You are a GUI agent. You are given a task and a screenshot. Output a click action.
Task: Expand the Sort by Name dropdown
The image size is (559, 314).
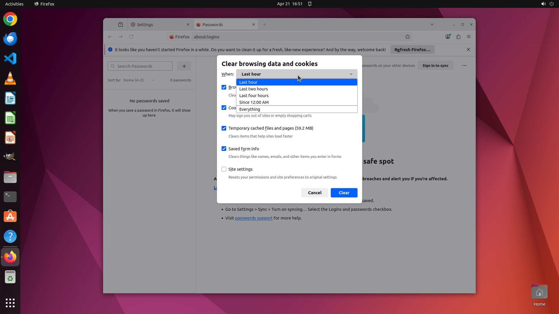[139, 80]
